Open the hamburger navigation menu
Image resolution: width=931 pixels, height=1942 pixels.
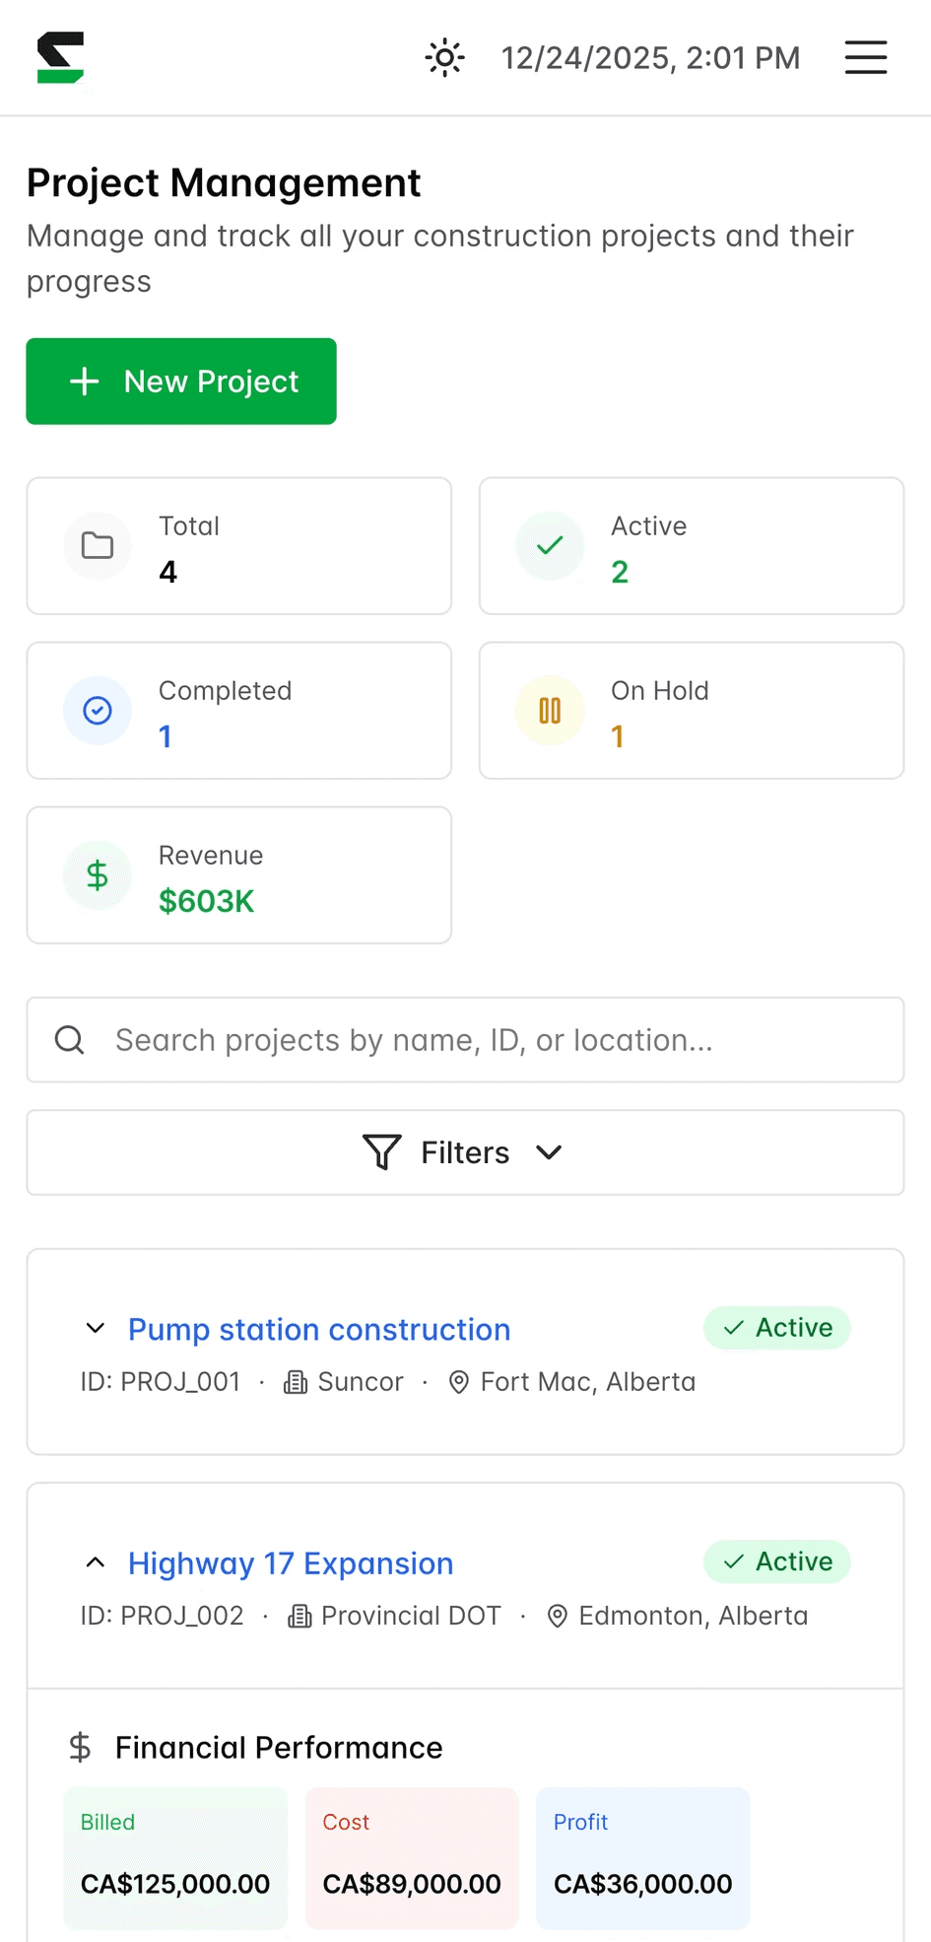click(866, 57)
